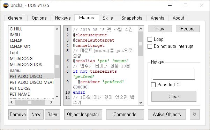Click the @canceltarget code line

tap(89, 45)
